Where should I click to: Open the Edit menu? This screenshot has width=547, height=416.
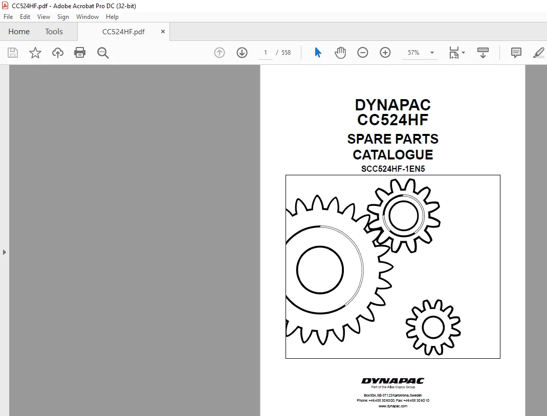click(25, 17)
